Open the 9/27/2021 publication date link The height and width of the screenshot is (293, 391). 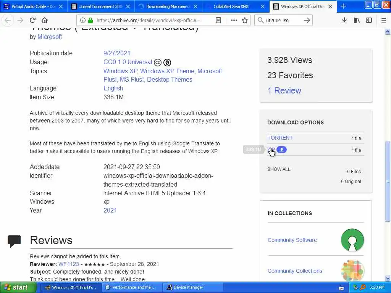[x=117, y=53]
